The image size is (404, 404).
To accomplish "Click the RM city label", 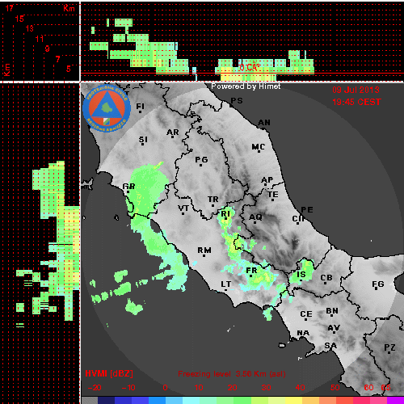I will pyautogui.click(x=204, y=250).
